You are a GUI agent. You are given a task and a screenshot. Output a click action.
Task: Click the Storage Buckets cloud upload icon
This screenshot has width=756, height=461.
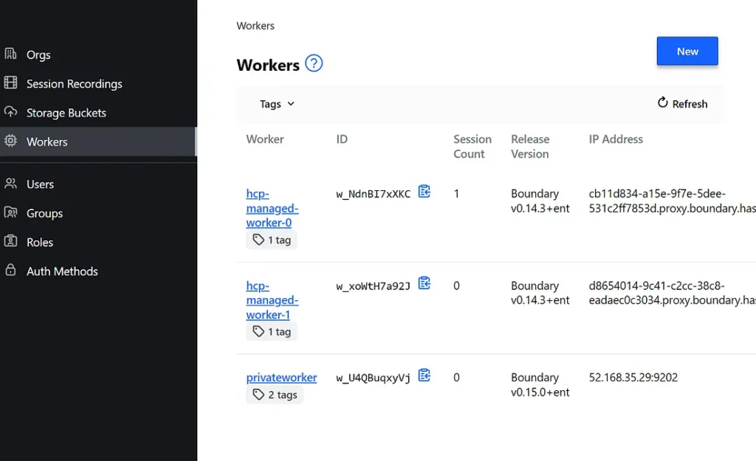tap(10, 112)
